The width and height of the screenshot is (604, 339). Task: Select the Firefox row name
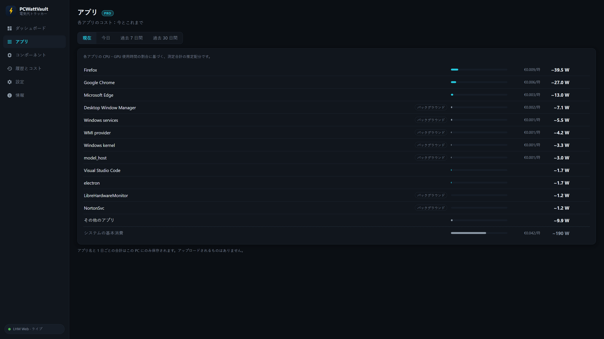[90, 70]
